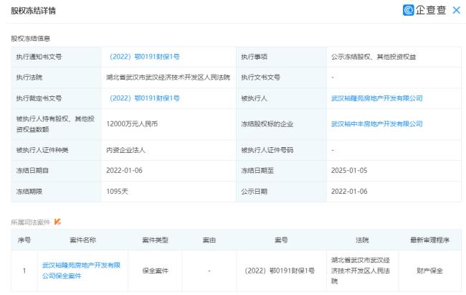The height and width of the screenshot is (295, 466).
Task: Click the 案件名称 column header
Action: tap(82, 240)
